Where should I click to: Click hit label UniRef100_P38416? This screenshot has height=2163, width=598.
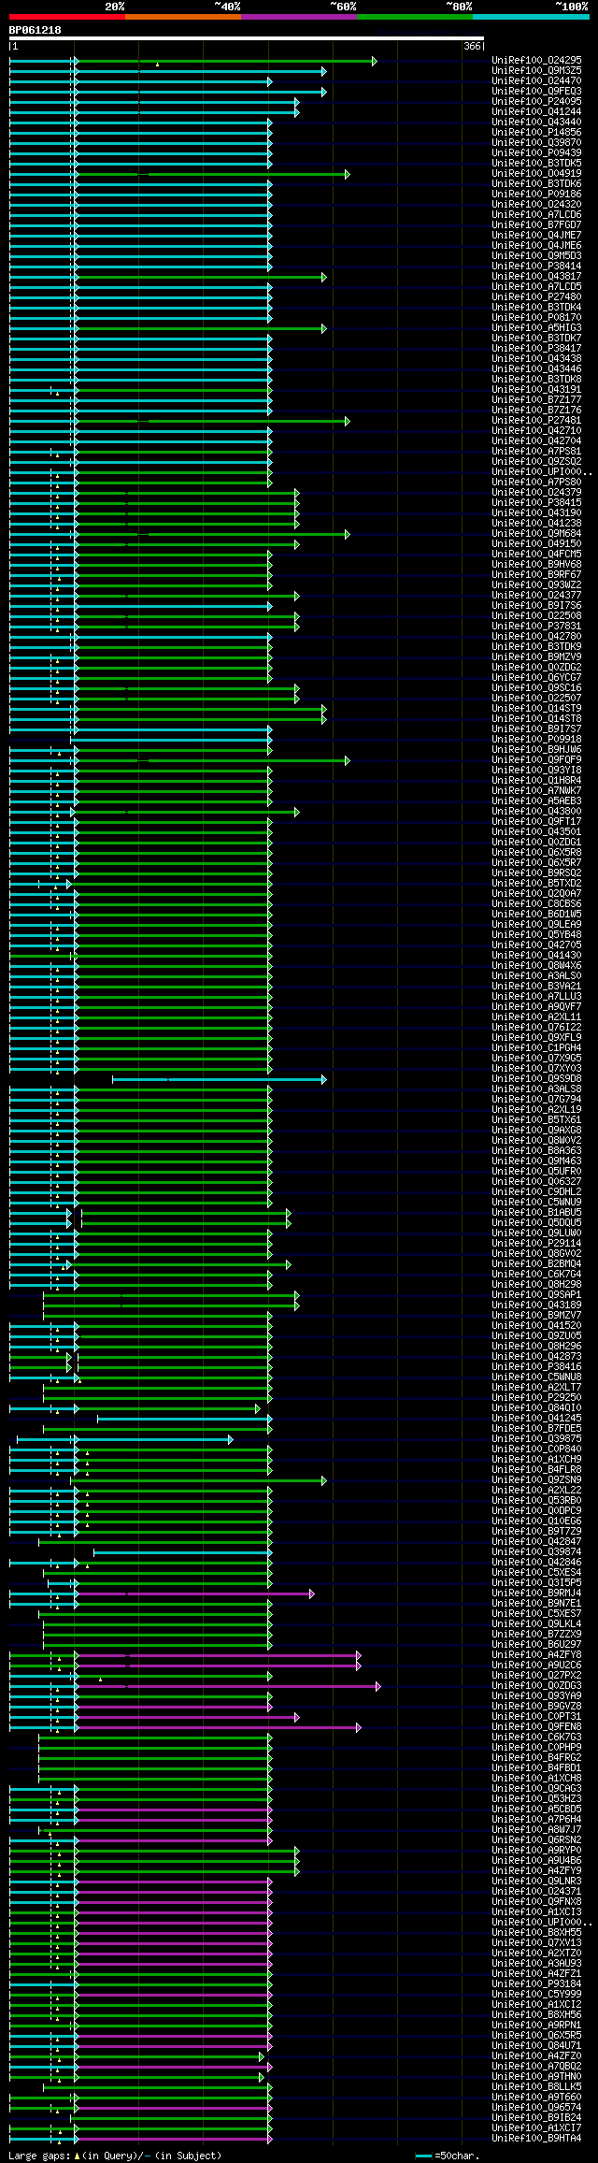pos(536,1367)
